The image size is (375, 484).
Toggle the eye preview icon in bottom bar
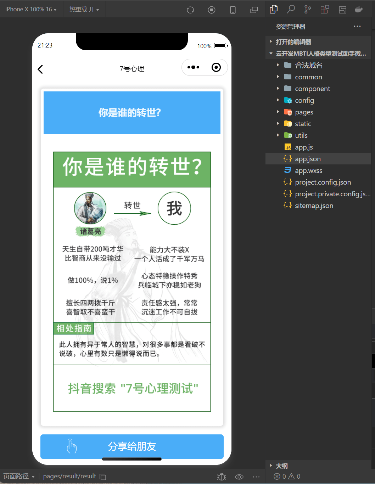(239, 477)
